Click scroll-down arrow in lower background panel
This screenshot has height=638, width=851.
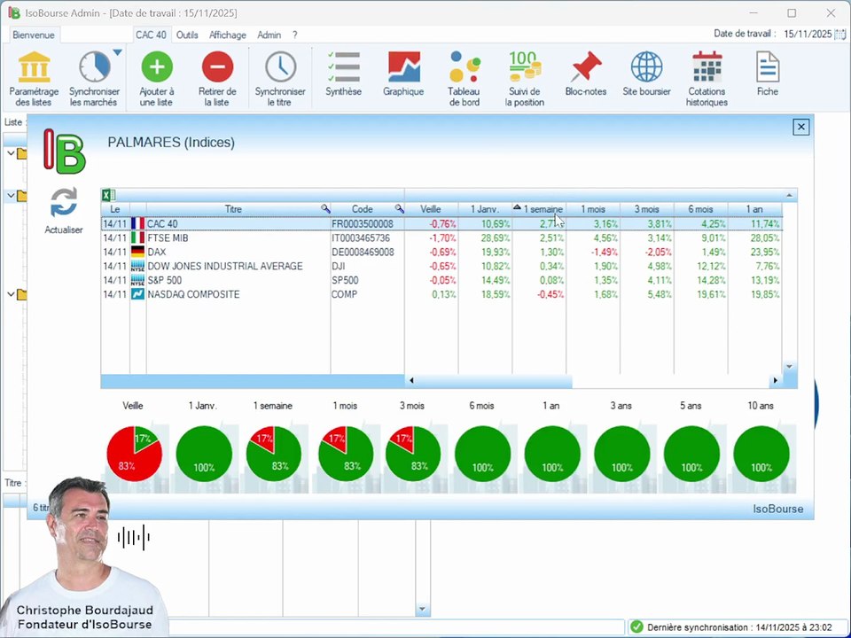coord(423,610)
